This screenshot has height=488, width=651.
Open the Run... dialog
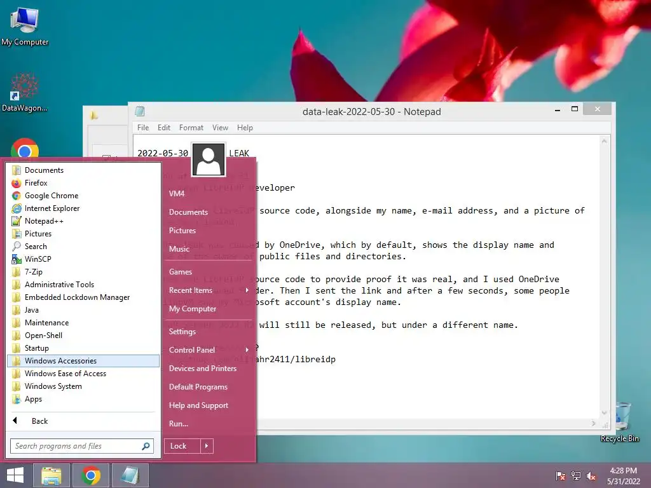click(x=209, y=424)
